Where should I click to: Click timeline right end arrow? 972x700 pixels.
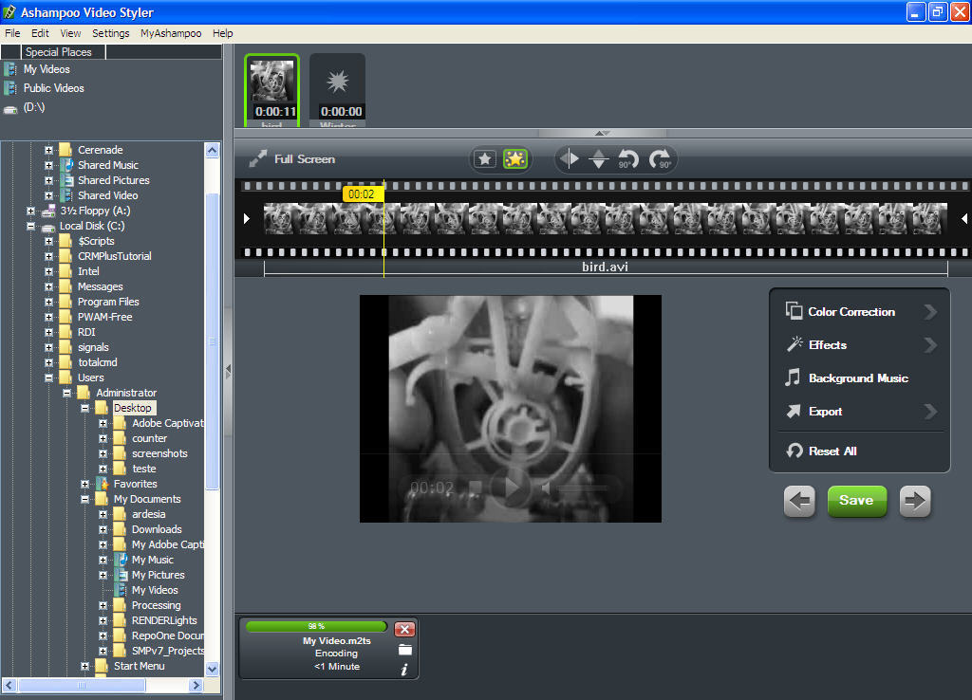(964, 219)
